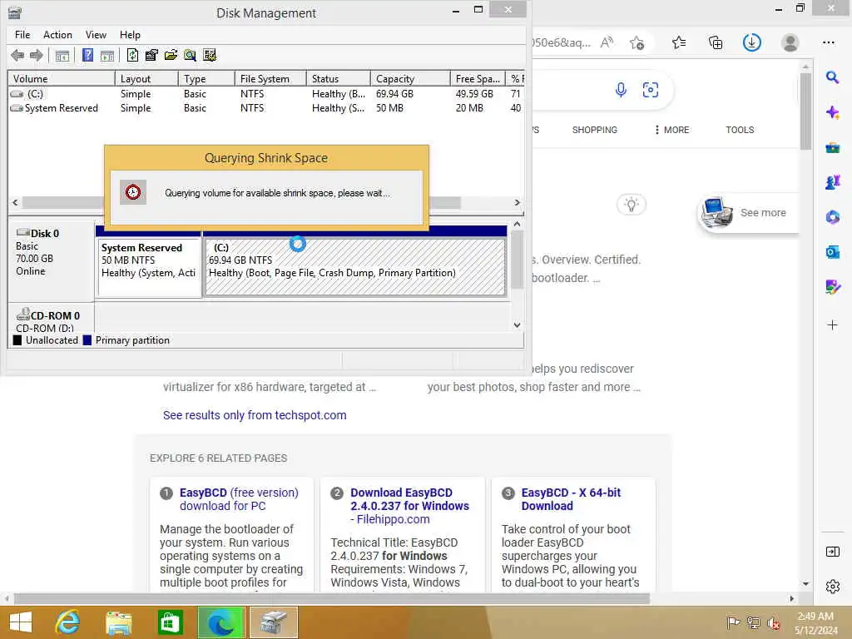Open the Windows Store taskbar icon
Viewport: 852px width, 639px height.
coord(170,622)
